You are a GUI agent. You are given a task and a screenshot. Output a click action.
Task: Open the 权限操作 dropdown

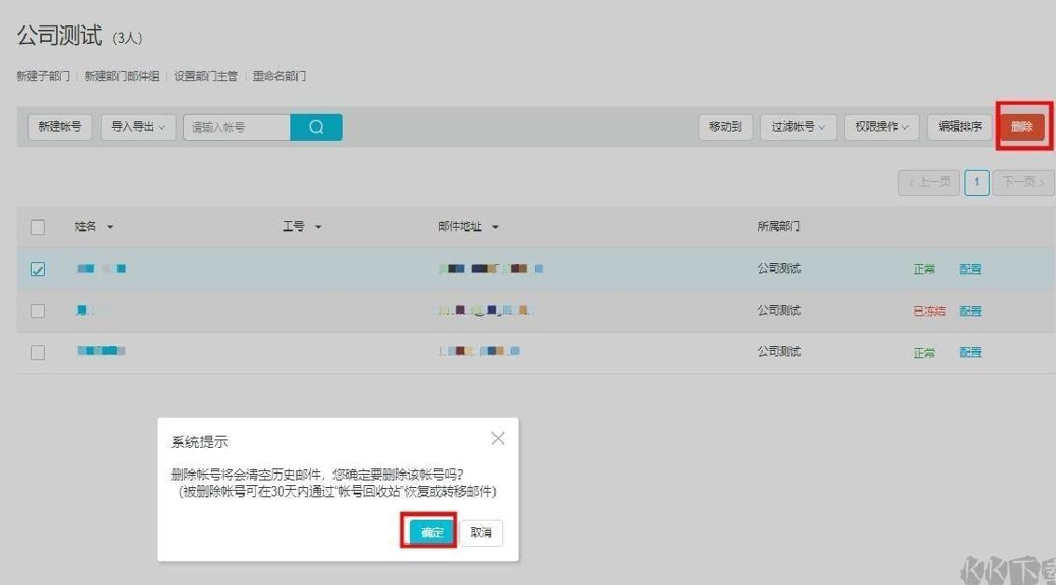tap(881, 127)
